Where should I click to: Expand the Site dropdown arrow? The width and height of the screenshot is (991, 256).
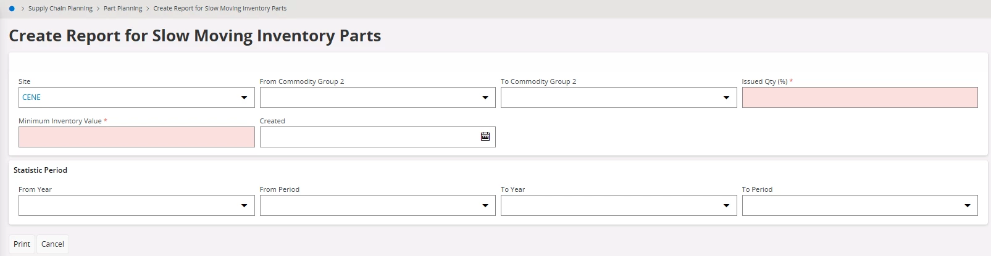(x=244, y=97)
